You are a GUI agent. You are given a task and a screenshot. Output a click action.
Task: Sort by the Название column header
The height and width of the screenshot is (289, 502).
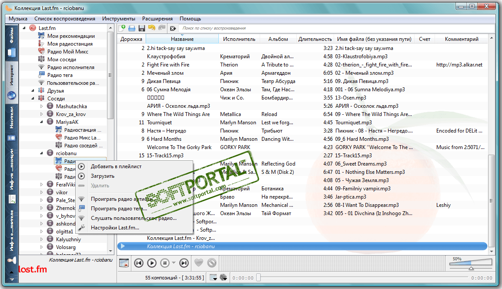click(x=182, y=39)
